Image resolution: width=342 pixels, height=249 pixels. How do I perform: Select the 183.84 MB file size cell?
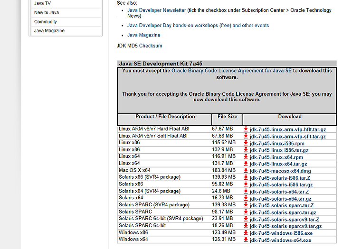pyautogui.click(x=224, y=170)
